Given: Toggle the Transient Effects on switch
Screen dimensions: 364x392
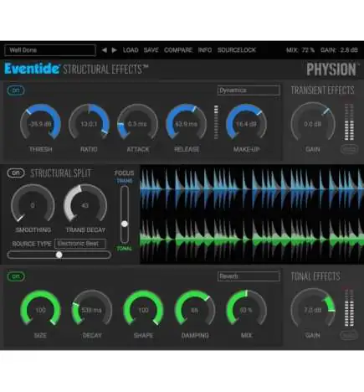Looking at the screenshot, I should (16, 90).
